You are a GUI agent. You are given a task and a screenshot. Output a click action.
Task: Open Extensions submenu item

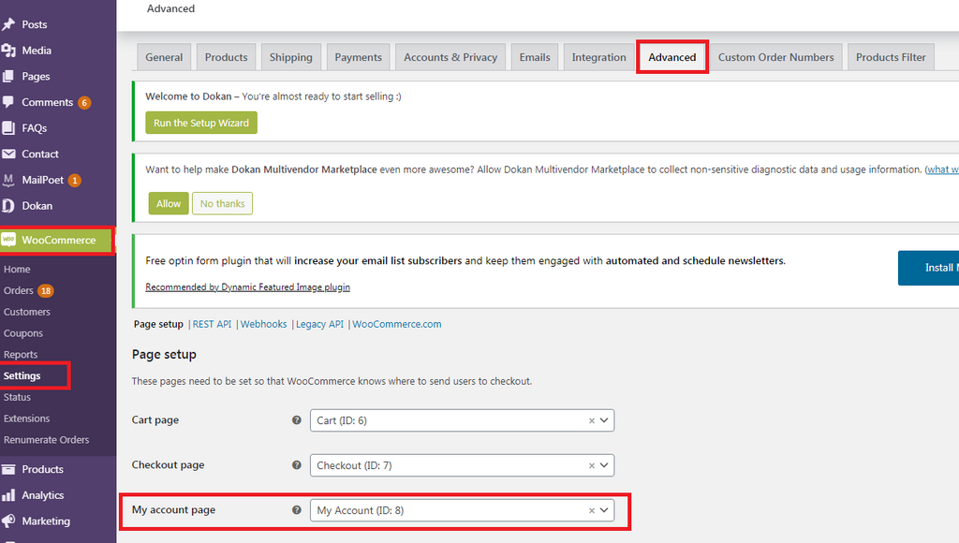[27, 418]
